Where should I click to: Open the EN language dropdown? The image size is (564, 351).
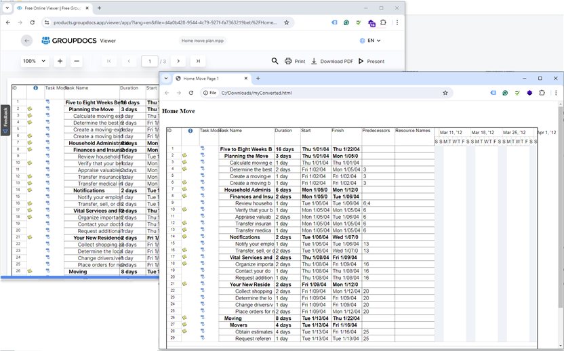tap(370, 41)
